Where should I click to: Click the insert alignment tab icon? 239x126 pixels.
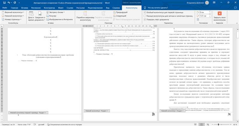point(198,19)
